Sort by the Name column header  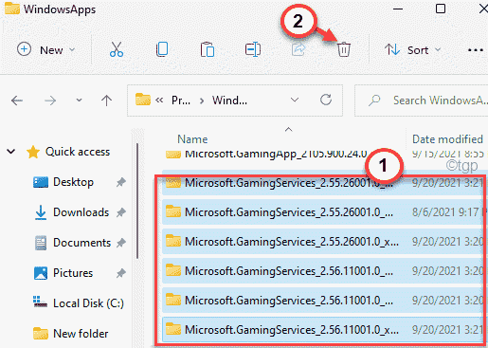click(192, 139)
